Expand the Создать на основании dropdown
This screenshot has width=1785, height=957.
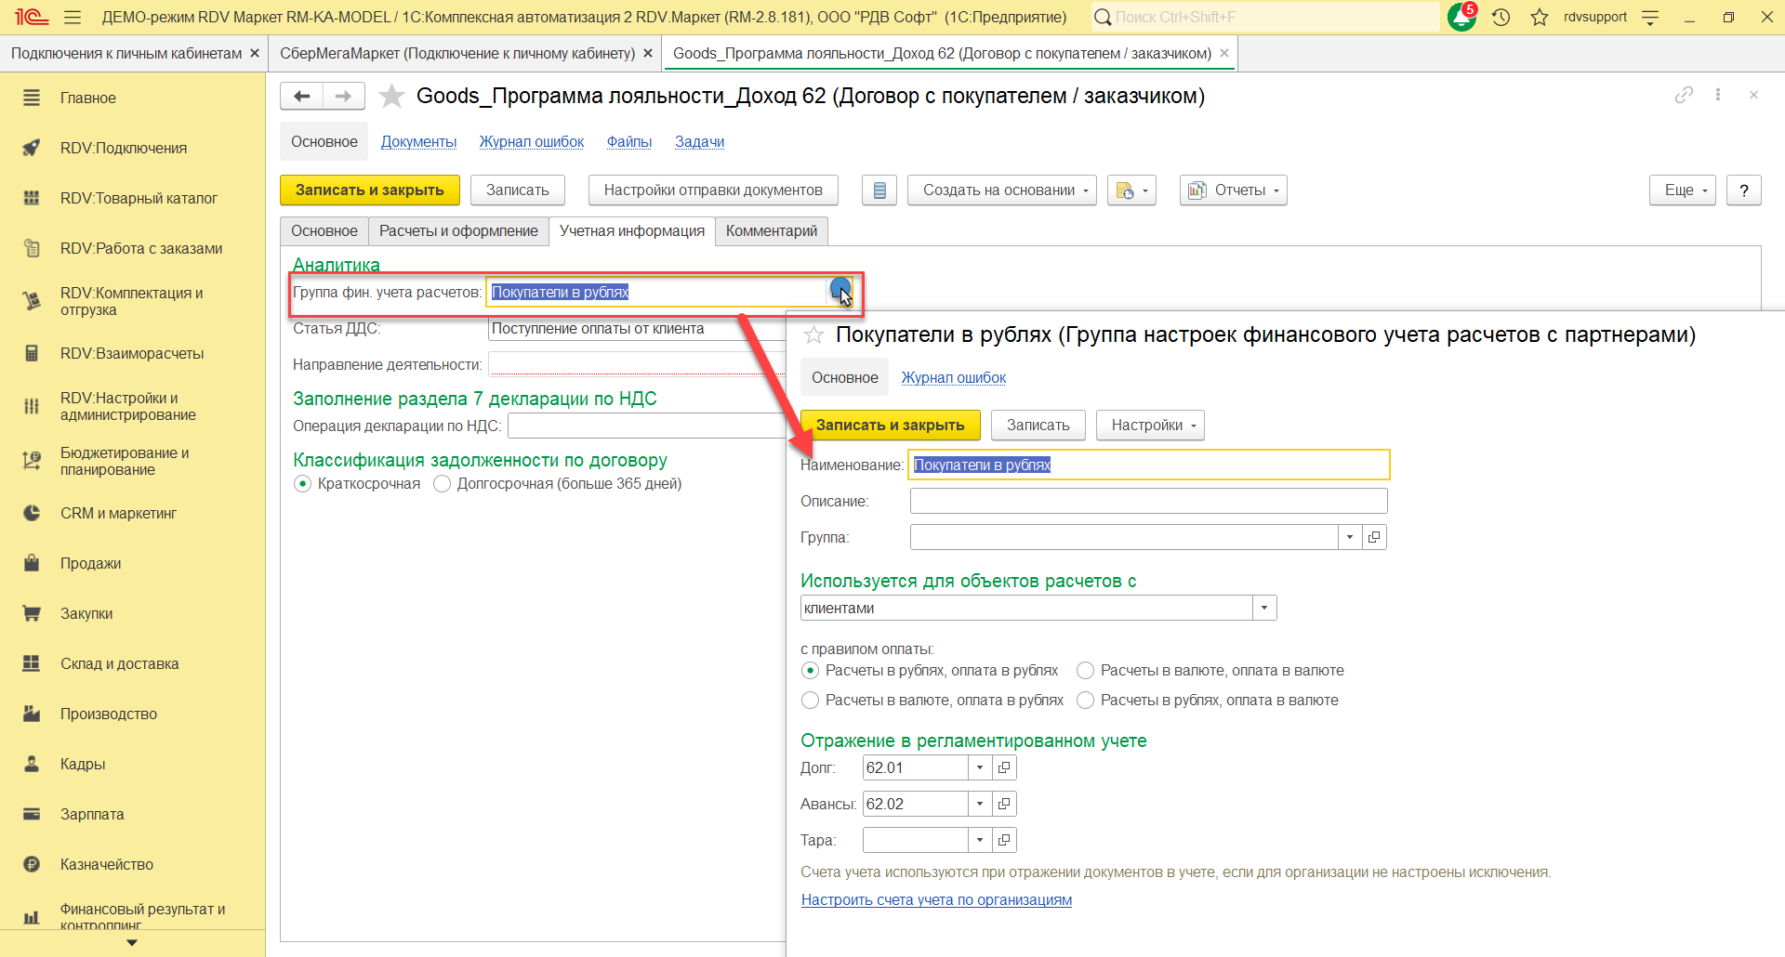[x=1002, y=190]
